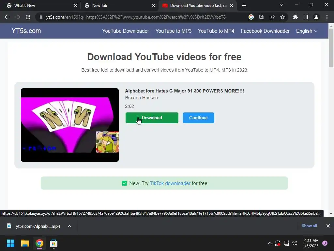Share this page icon

point(272,17)
